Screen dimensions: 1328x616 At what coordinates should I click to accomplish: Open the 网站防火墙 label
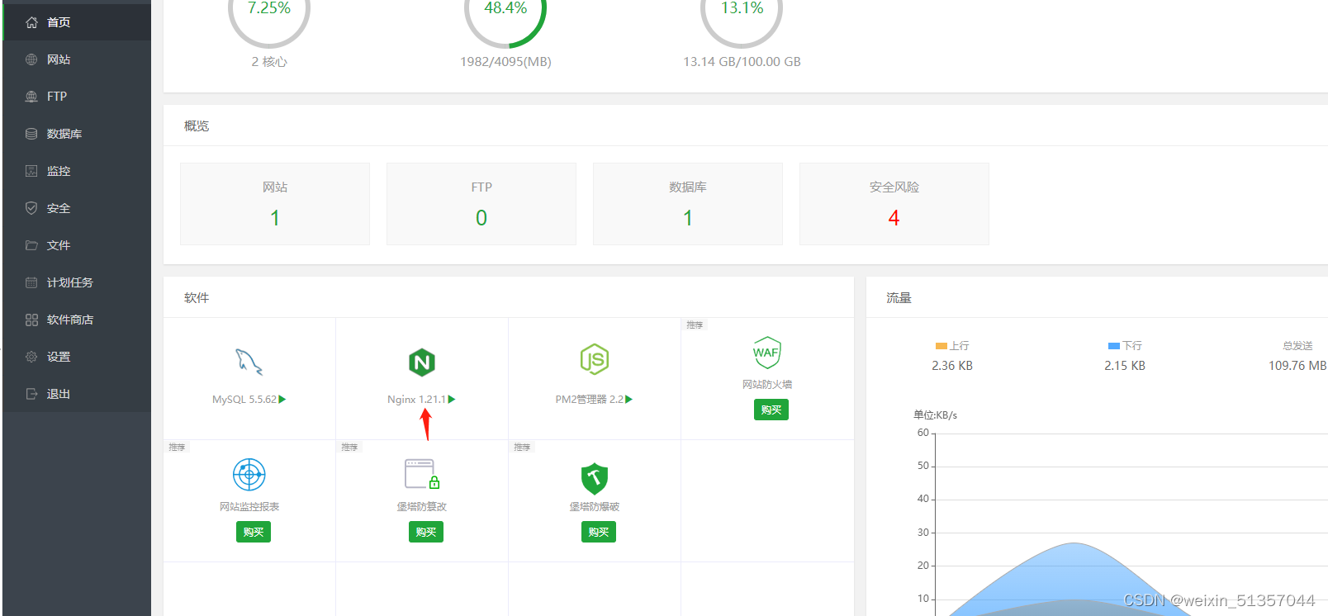click(767, 385)
